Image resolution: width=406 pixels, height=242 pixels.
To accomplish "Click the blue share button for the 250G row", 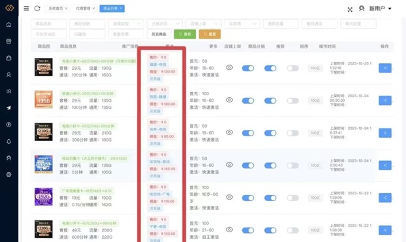I will pos(385,230).
